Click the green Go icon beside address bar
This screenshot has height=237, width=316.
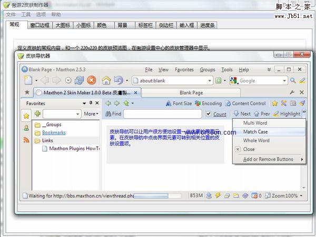218,81
